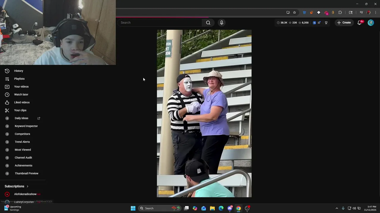Image resolution: width=380 pixels, height=213 pixels.
Task: Click the 38.3K clock stat
Action: tap(282, 22)
